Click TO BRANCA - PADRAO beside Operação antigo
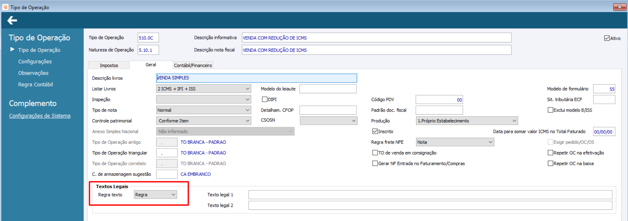 [x=203, y=142]
